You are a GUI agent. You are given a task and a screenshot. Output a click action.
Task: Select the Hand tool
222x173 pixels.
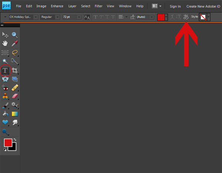(5, 43)
